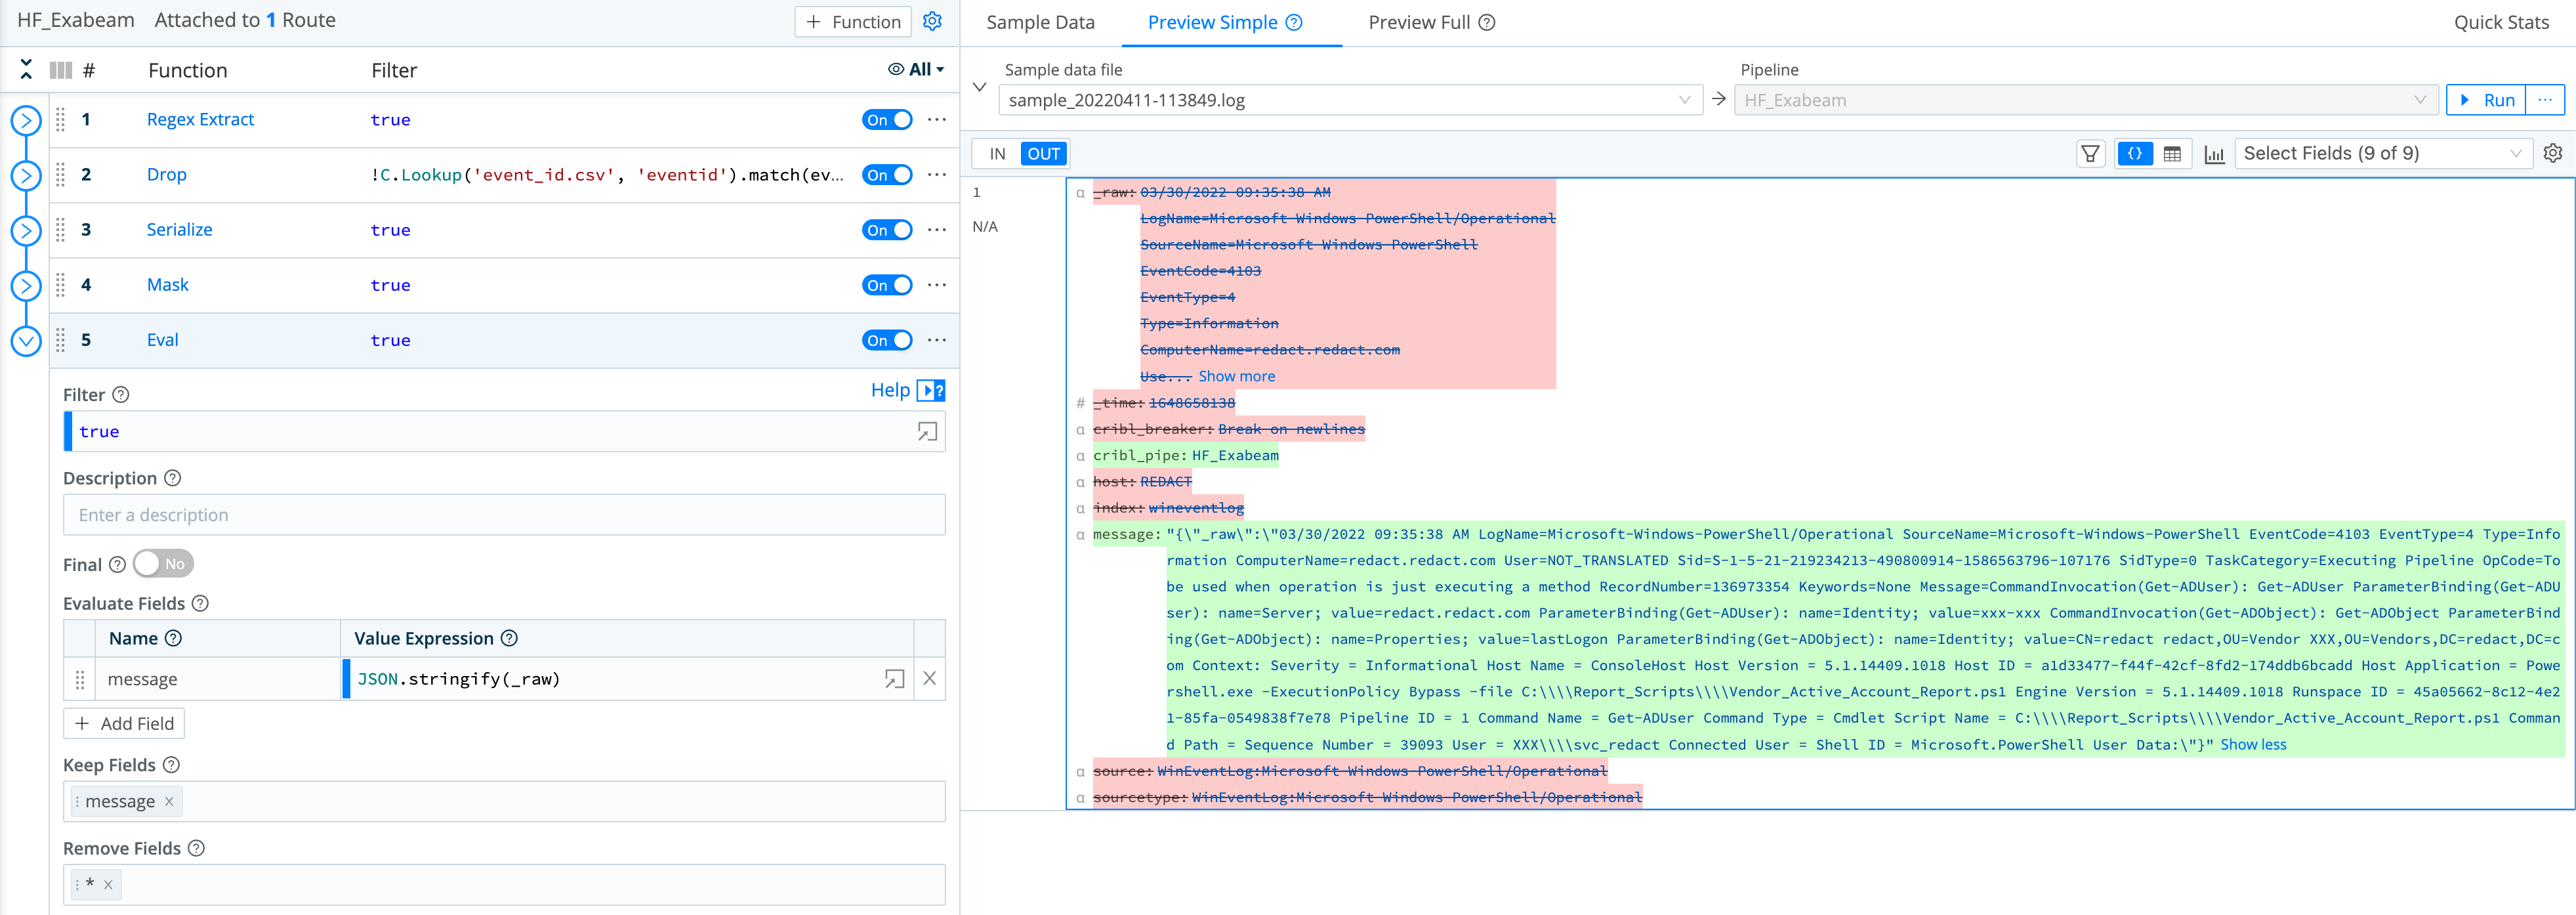Open pipeline settings gear icon
2576x915 pixels.
(932, 21)
